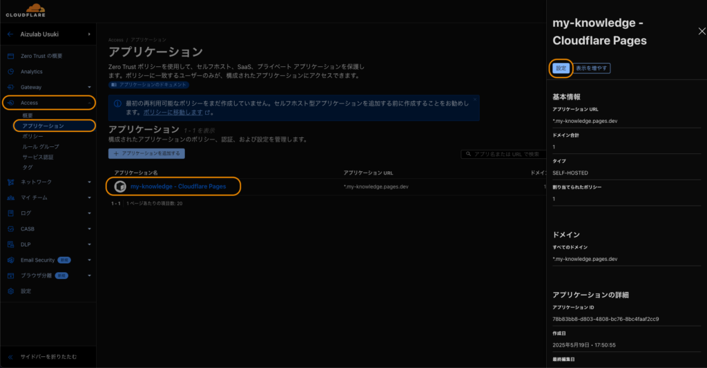
Task: Click アプリケーションを追加する button
Action: 146,153
